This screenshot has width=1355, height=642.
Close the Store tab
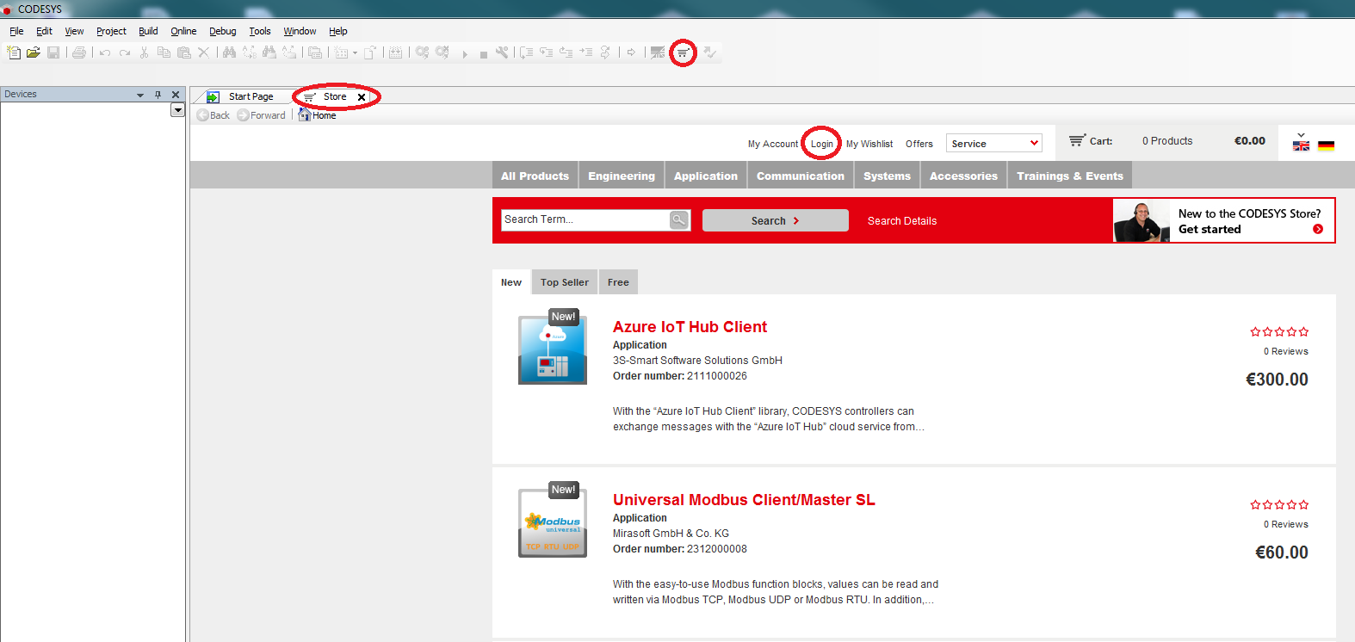coord(362,97)
